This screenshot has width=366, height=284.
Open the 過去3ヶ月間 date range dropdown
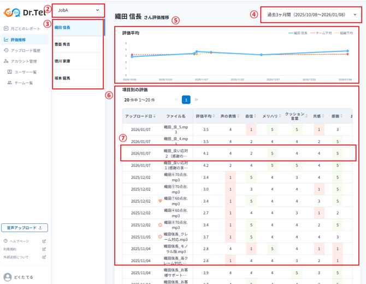click(x=311, y=15)
